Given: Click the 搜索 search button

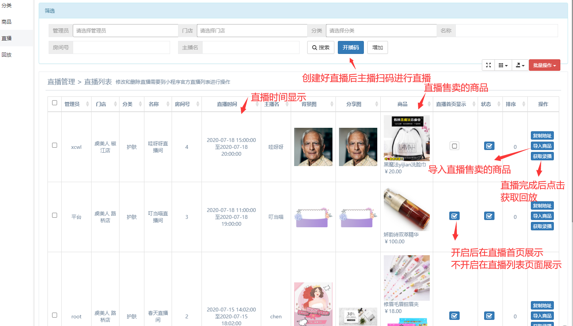Looking at the screenshot, I should coord(321,47).
